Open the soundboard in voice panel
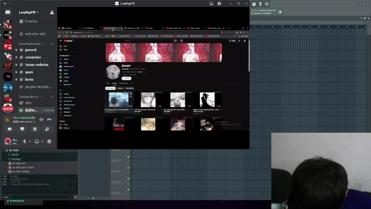 click(47, 129)
